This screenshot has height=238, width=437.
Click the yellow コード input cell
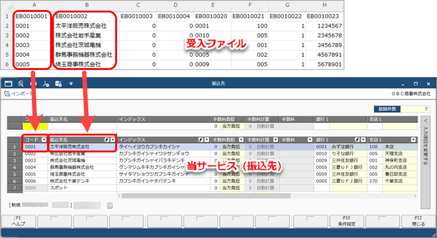point(35,126)
